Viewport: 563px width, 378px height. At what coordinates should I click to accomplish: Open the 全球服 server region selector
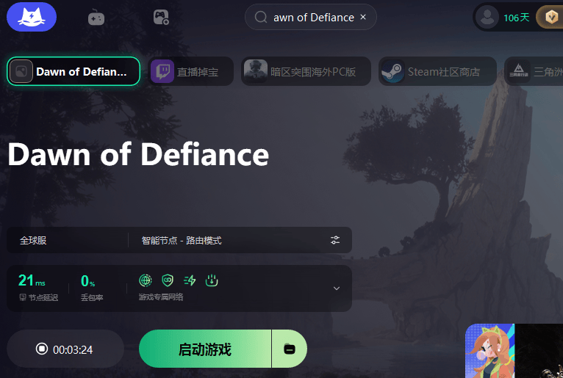[x=66, y=240]
